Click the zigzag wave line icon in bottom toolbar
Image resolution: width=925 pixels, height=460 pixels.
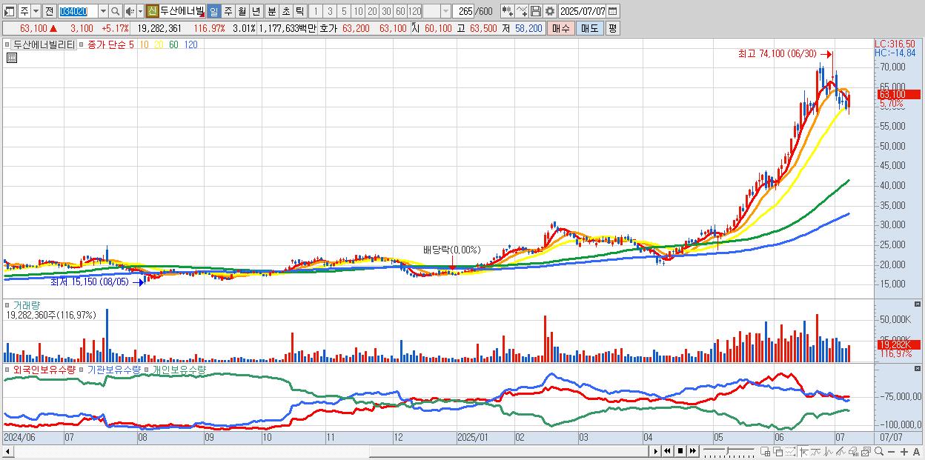click(829, 451)
